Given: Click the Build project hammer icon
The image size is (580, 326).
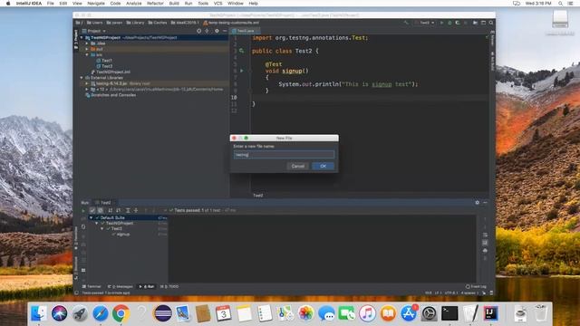Looking at the screenshot, I should tap(406, 23).
